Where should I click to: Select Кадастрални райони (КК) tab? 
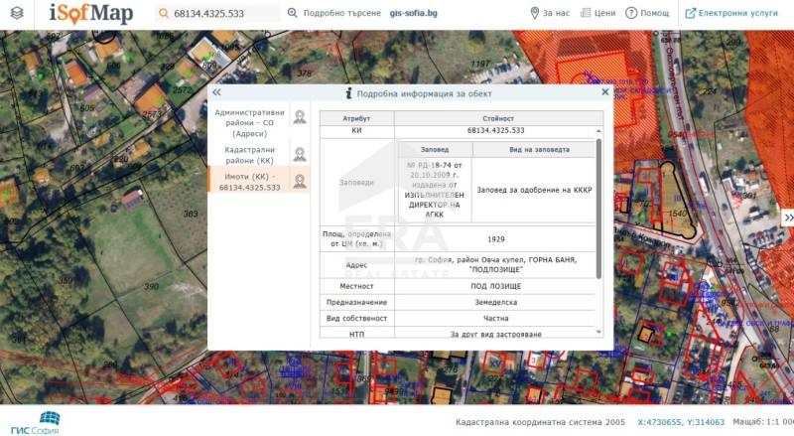coord(249,154)
